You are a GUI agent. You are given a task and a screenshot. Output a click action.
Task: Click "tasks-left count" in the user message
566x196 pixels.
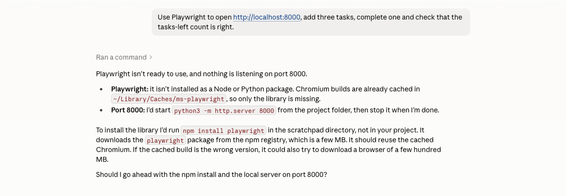(183, 27)
